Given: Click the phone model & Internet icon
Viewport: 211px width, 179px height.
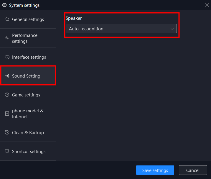Looking at the screenshot, I should point(7,114).
